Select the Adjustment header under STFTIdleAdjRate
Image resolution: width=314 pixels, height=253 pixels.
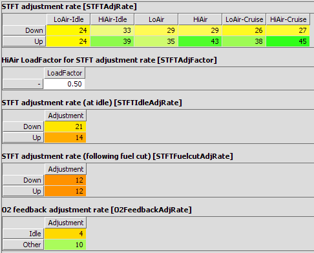pos(66,116)
